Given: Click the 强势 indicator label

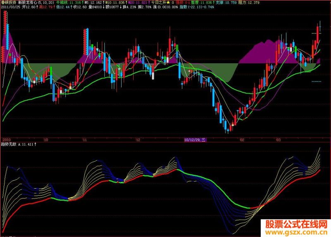Looking at the screenshot, I should pyautogui.click(x=182, y=2).
